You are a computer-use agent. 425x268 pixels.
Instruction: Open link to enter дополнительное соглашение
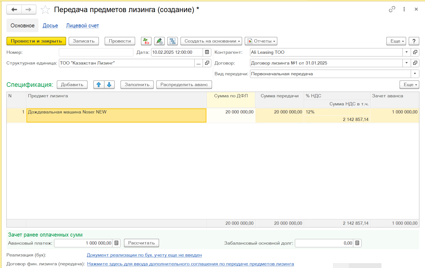point(191,264)
